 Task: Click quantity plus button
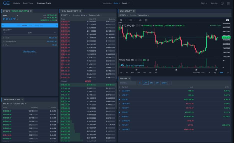55,33
